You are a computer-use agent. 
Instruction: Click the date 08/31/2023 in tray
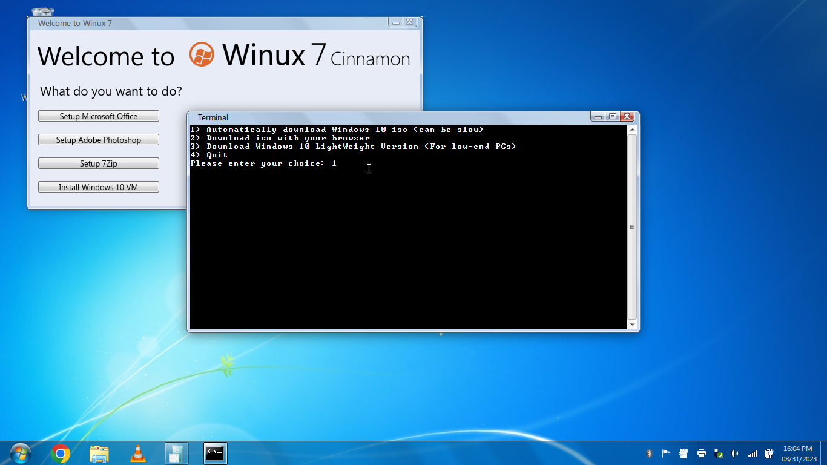[799, 459]
